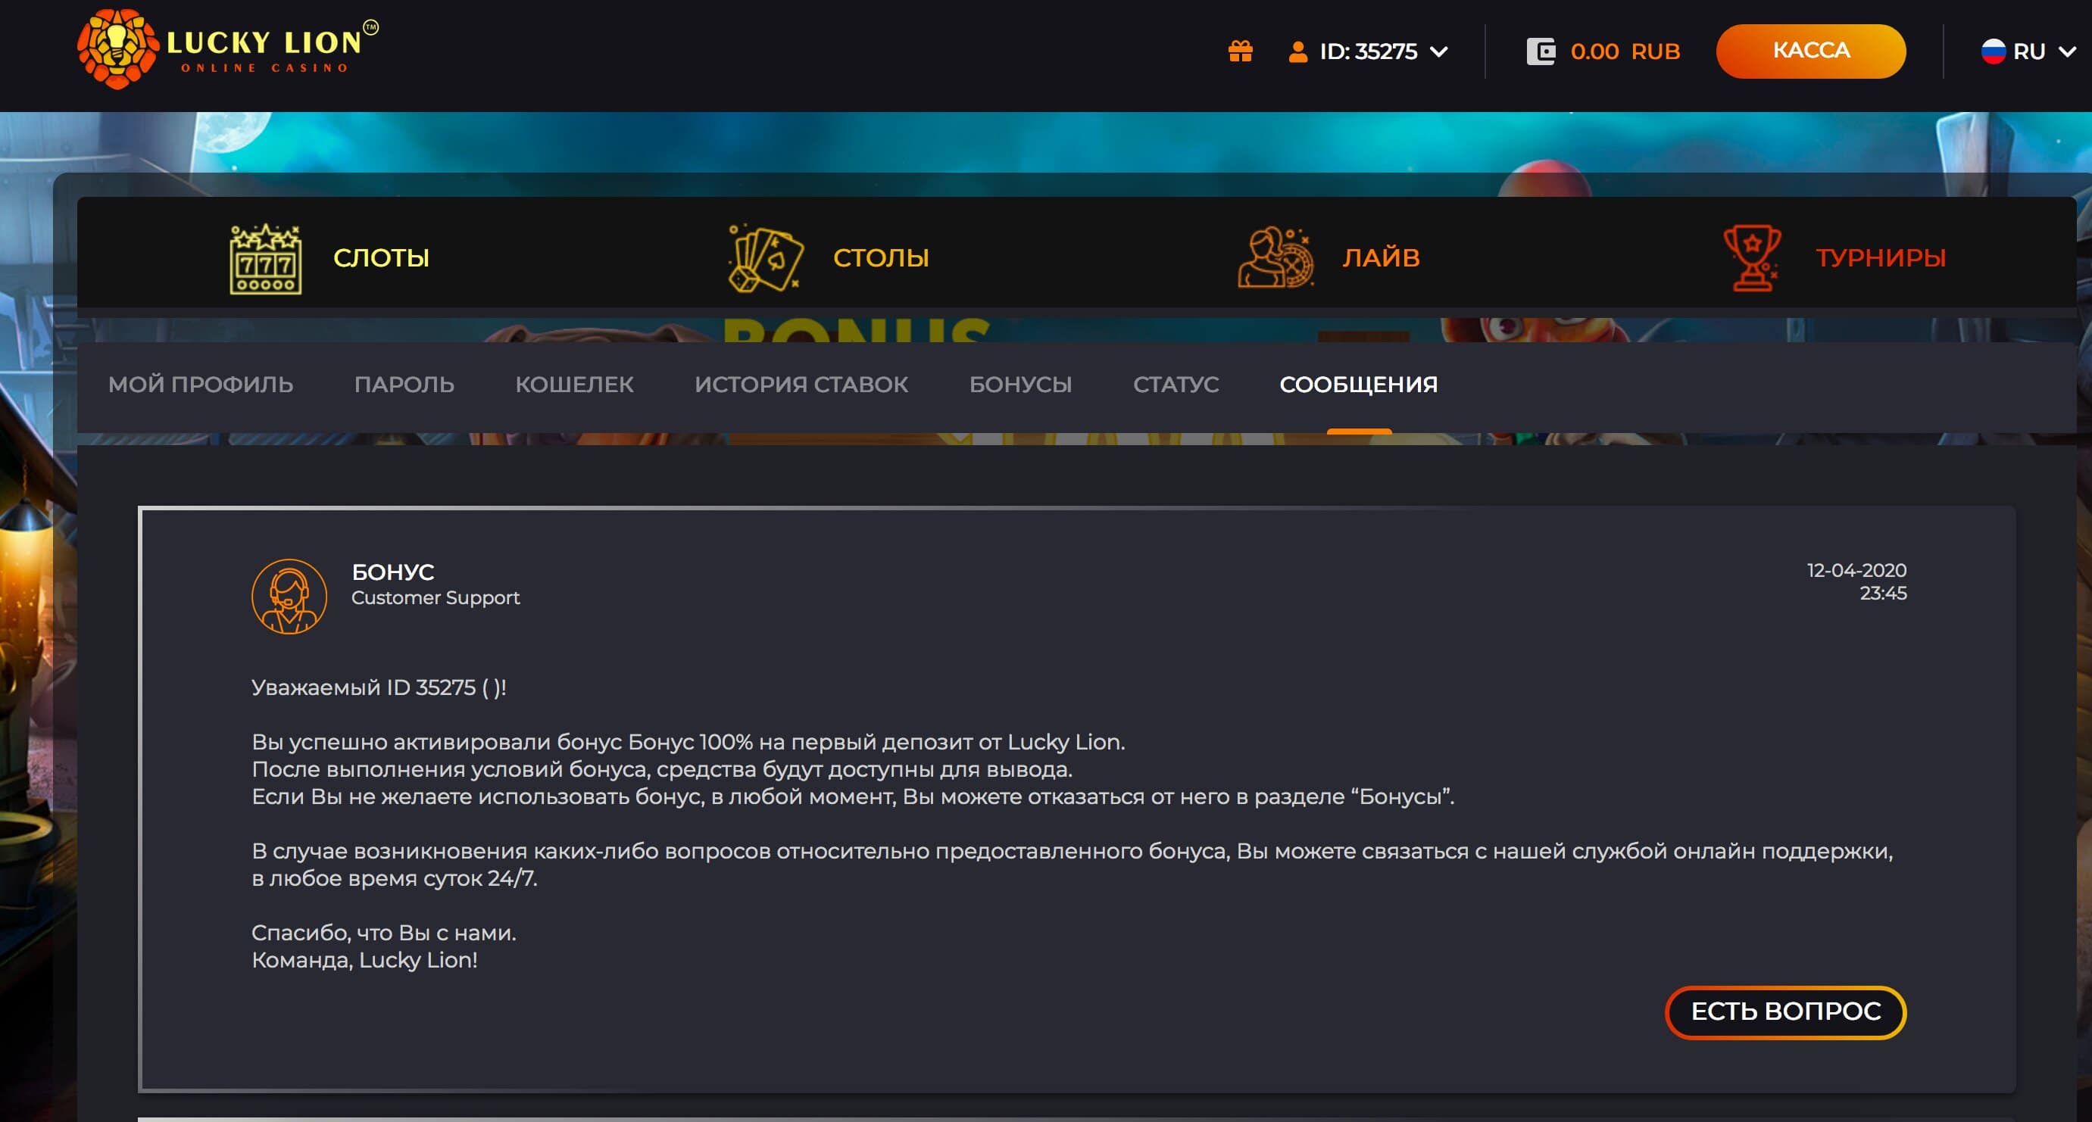The height and width of the screenshot is (1122, 2092).
Task: Click the user profile icon
Action: coord(1297,52)
